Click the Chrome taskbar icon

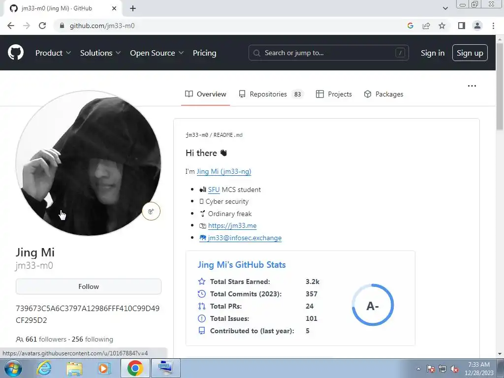[x=135, y=368]
